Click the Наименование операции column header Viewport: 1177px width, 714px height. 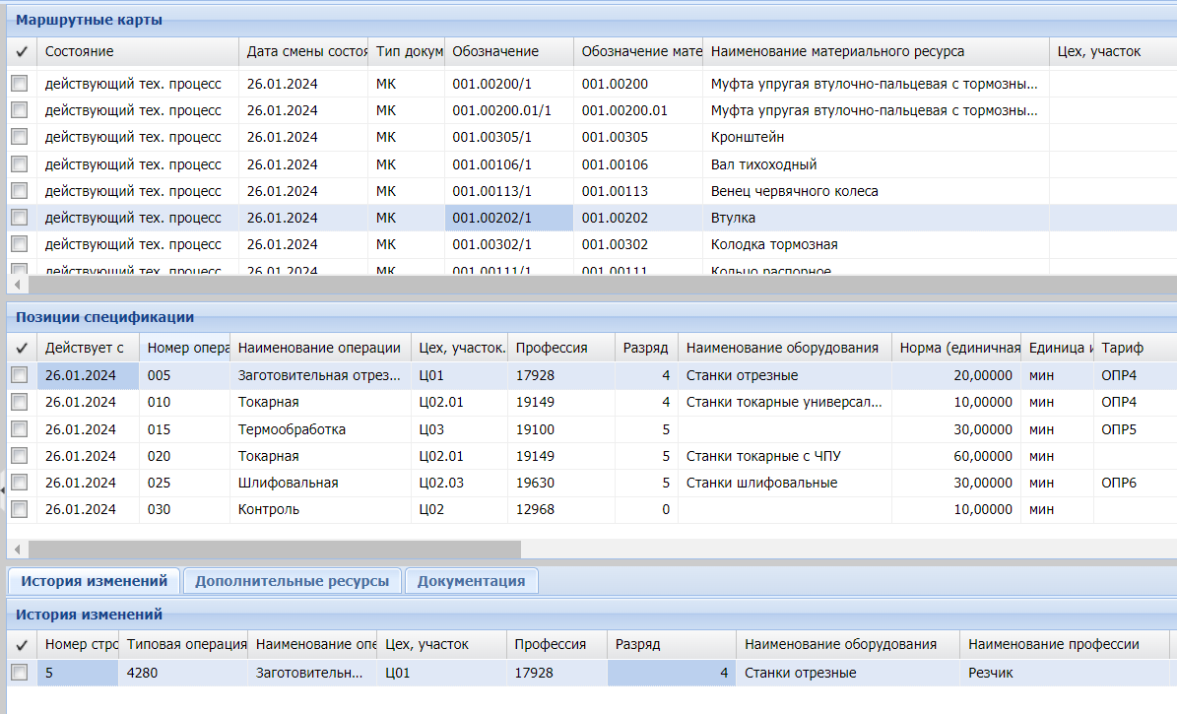pyautogui.click(x=320, y=348)
